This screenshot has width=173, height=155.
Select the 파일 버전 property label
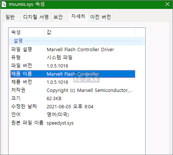21,66
